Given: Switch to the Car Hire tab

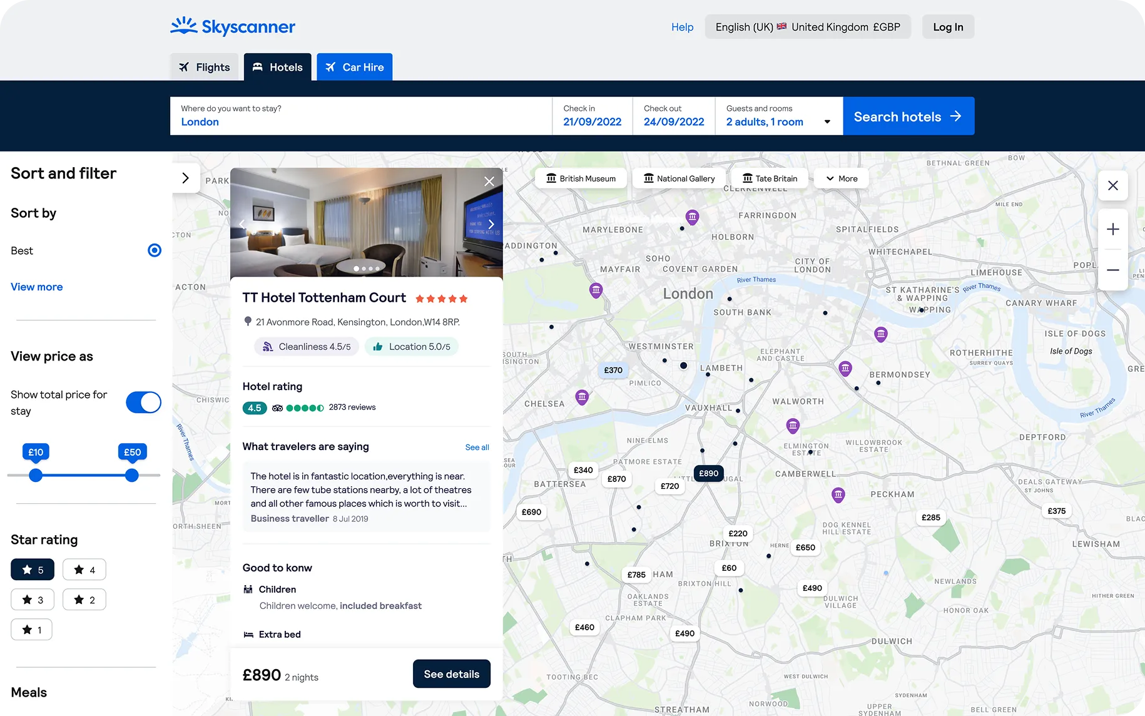Looking at the screenshot, I should point(354,67).
